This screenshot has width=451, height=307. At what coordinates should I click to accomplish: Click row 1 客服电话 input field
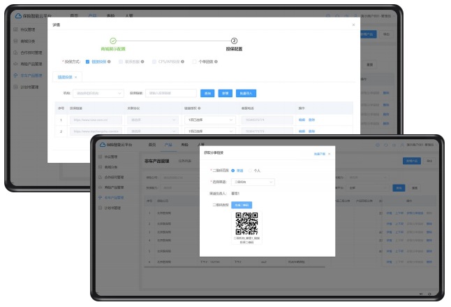point(267,120)
